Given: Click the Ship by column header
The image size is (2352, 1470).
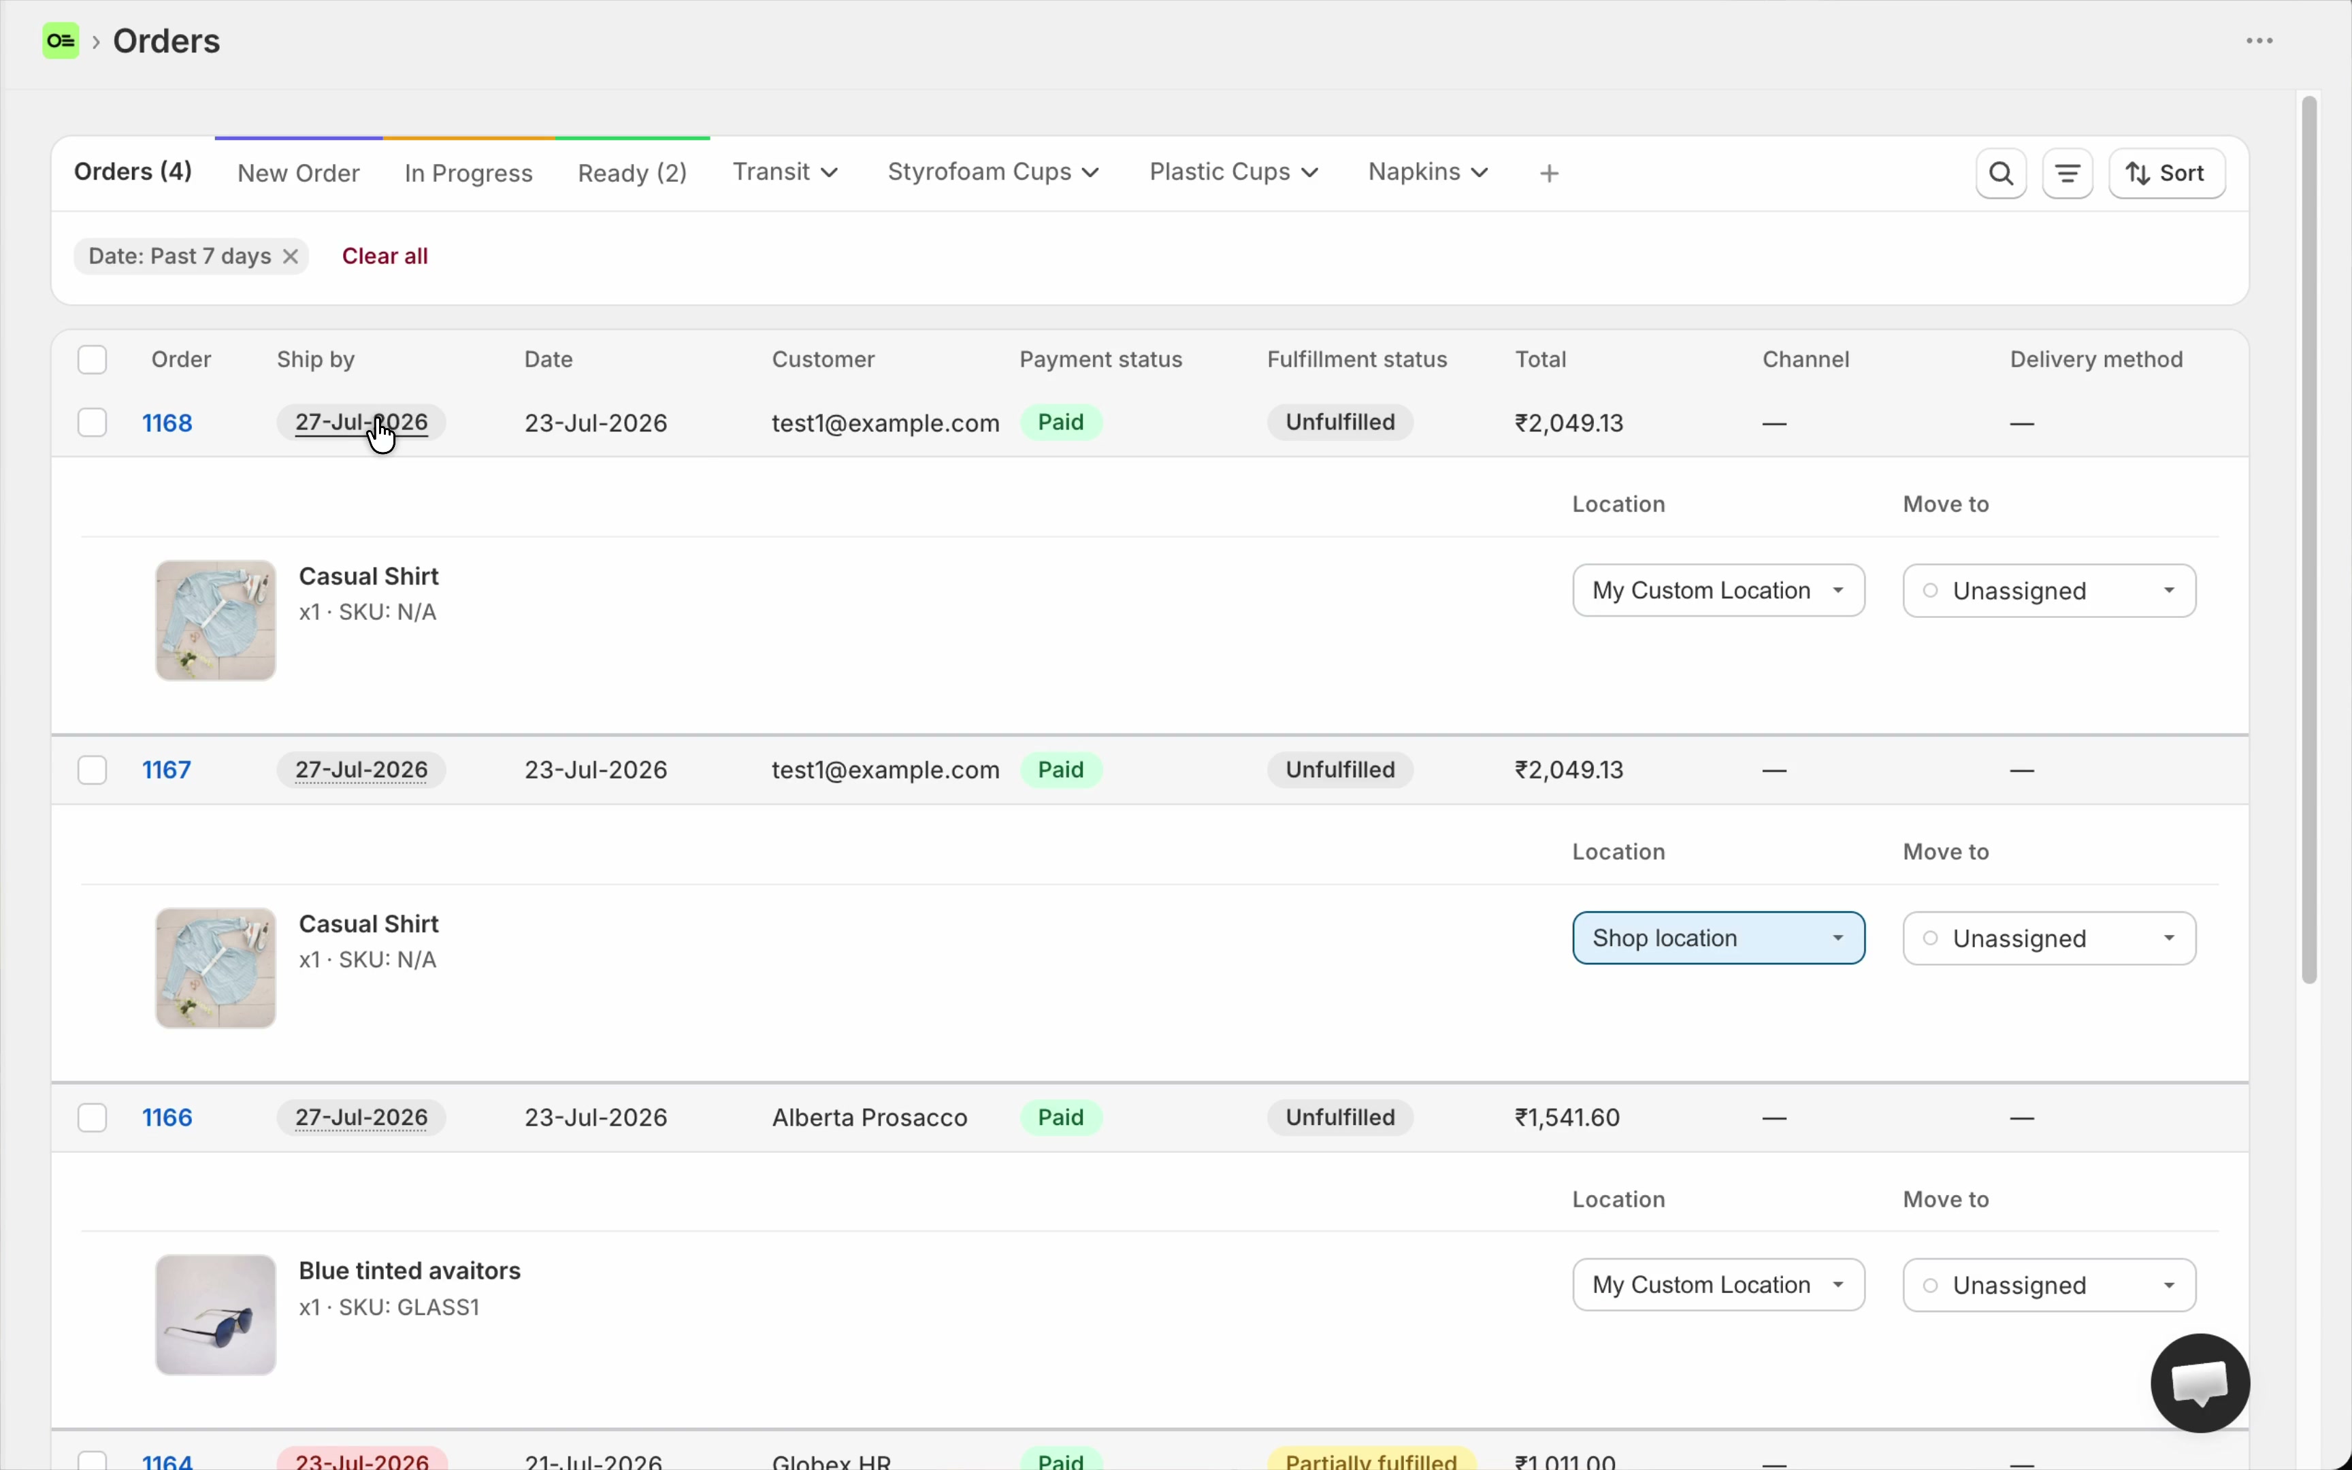Looking at the screenshot, I should [x=316, y=360].
